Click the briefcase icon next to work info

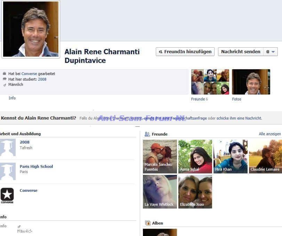point(5,74)
